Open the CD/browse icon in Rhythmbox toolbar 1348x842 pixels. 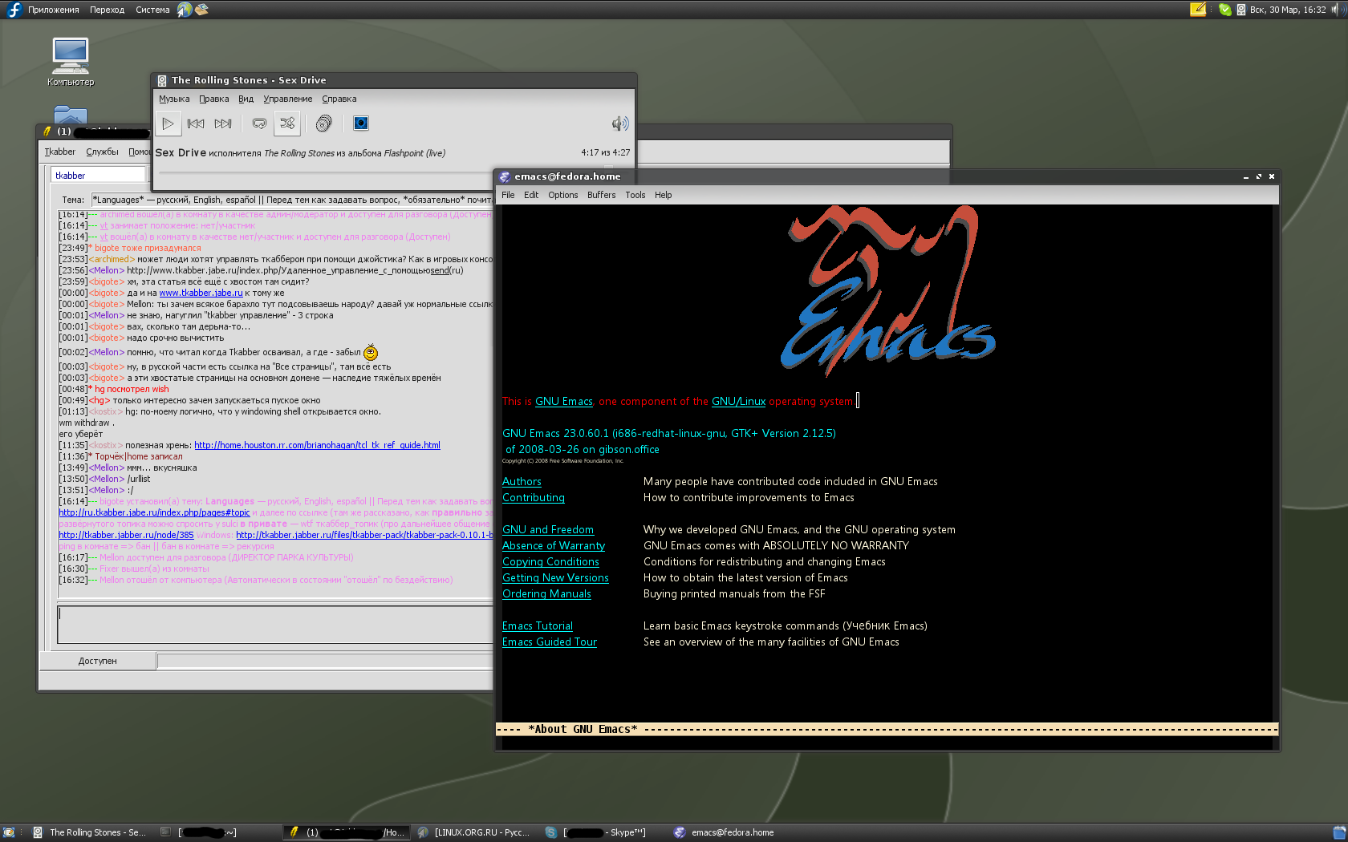(323, 123)
